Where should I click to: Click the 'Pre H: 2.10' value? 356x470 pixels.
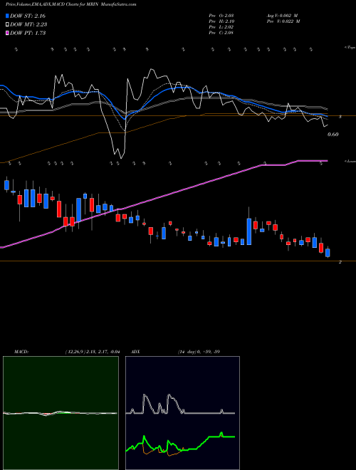click(221, 21)
